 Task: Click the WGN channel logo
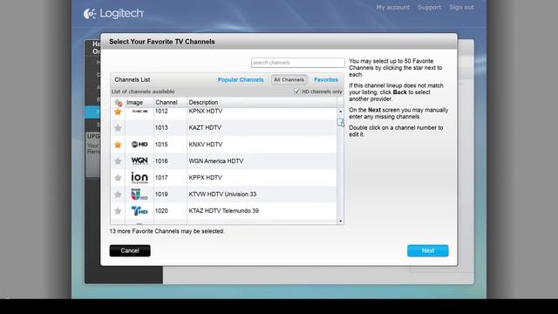139,160
